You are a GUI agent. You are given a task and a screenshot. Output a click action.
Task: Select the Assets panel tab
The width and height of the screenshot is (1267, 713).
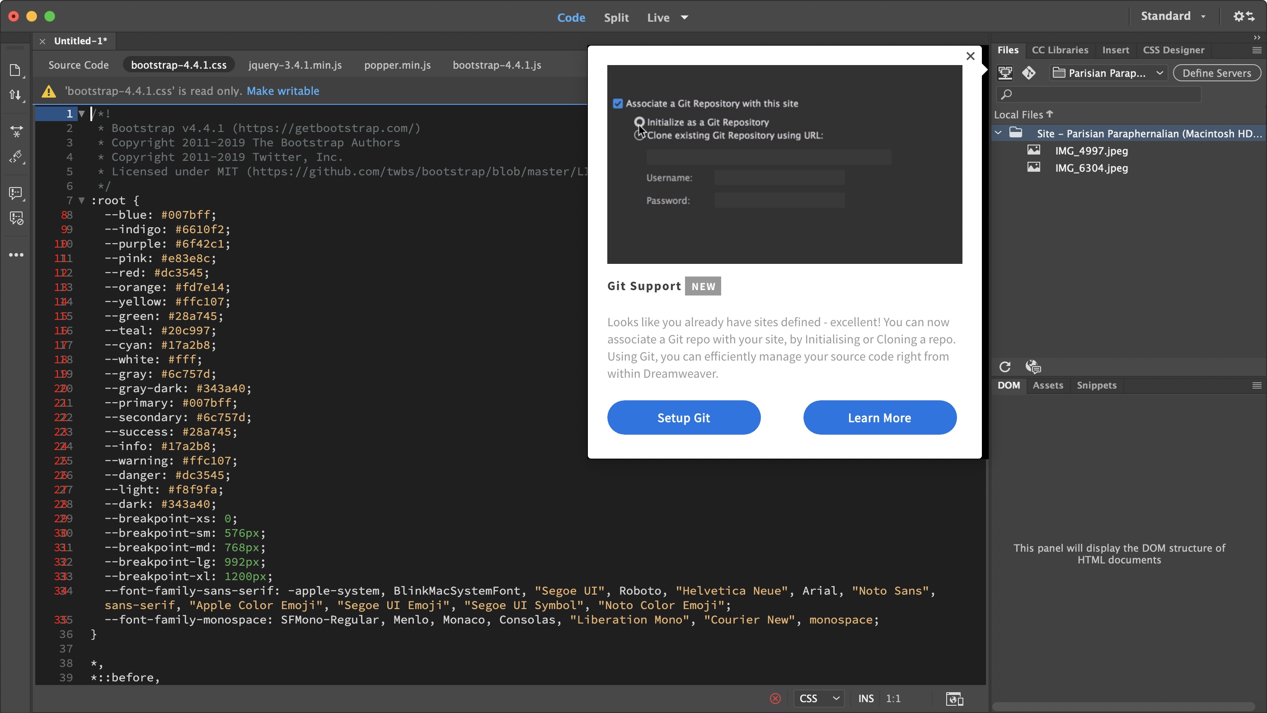coord(1047,385)
